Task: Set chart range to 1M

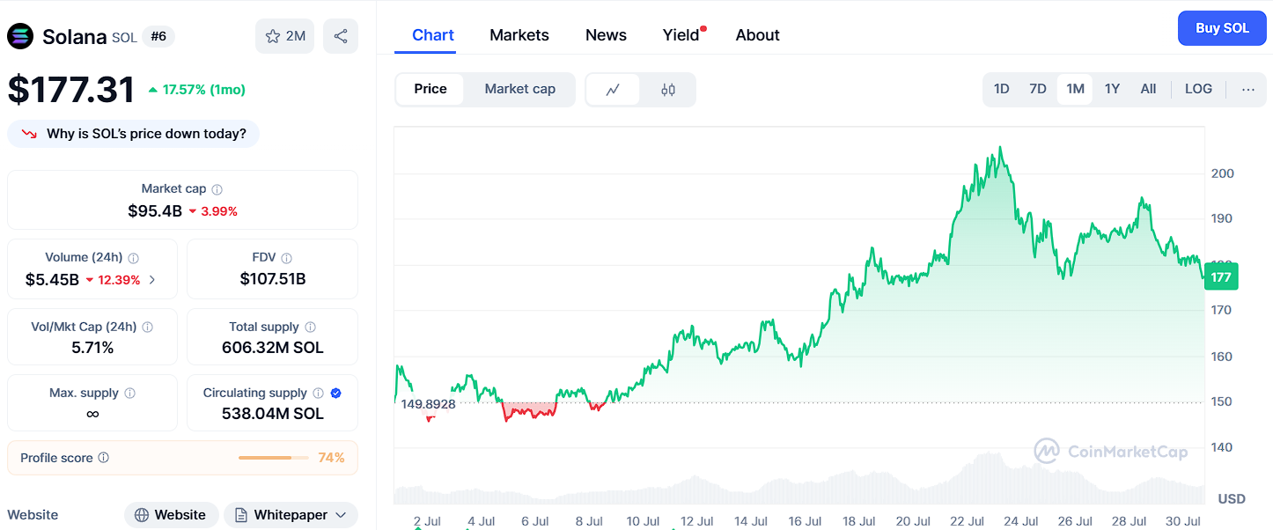Action: 1075,89
